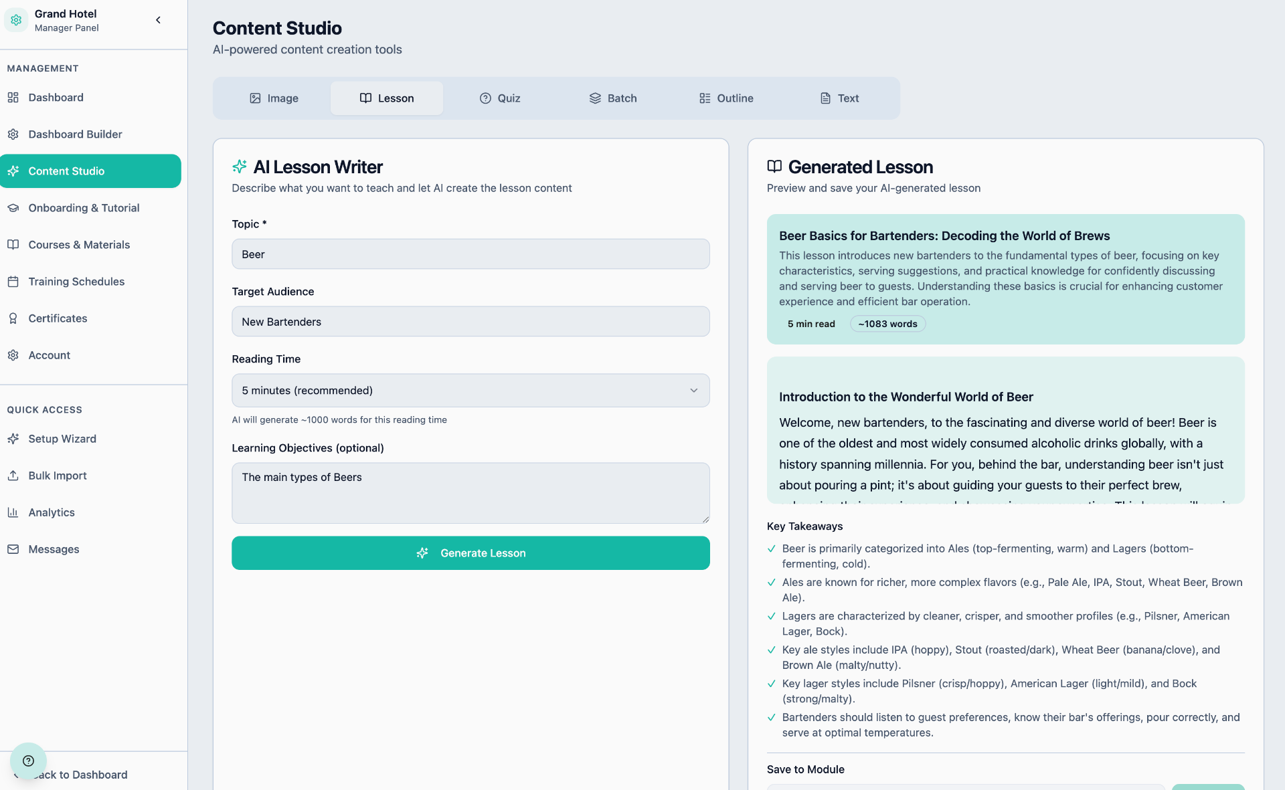The width and height of the screenshot is (1285, 790).
Task: Select the ~1083 words badge
Action: click(887, 323)
